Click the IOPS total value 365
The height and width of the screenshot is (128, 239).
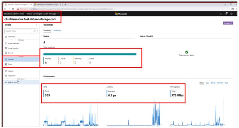click(47, 95)
